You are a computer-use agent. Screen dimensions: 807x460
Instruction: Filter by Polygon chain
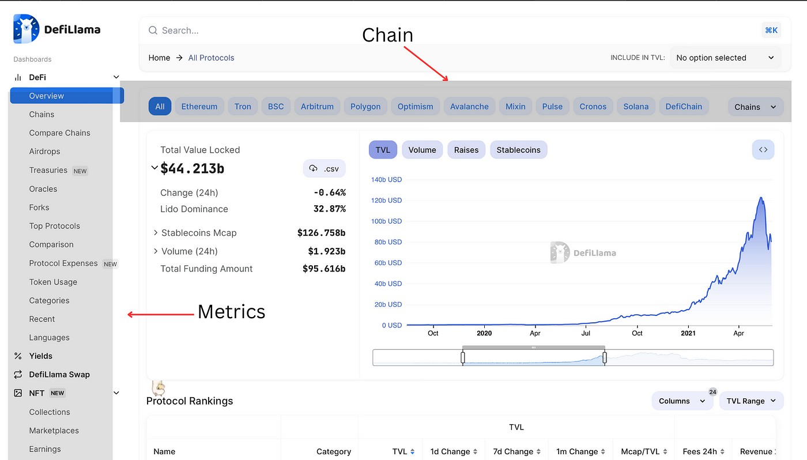365,106
